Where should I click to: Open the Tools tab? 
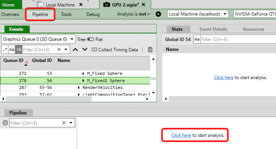[66, 14]
